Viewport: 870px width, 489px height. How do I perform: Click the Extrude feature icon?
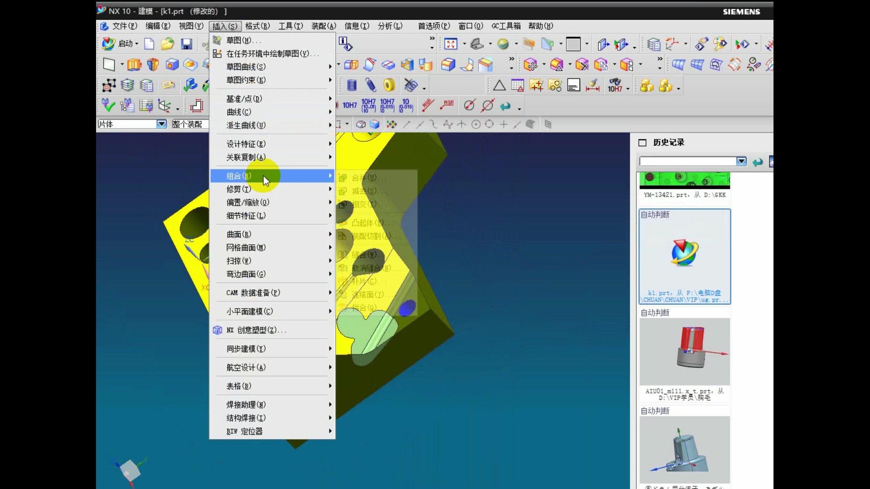click(x=134, y=65)
